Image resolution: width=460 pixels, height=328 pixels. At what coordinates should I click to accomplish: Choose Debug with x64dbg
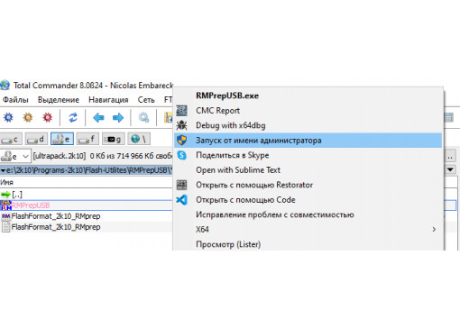pyautogui.click(x=308, y=125)
